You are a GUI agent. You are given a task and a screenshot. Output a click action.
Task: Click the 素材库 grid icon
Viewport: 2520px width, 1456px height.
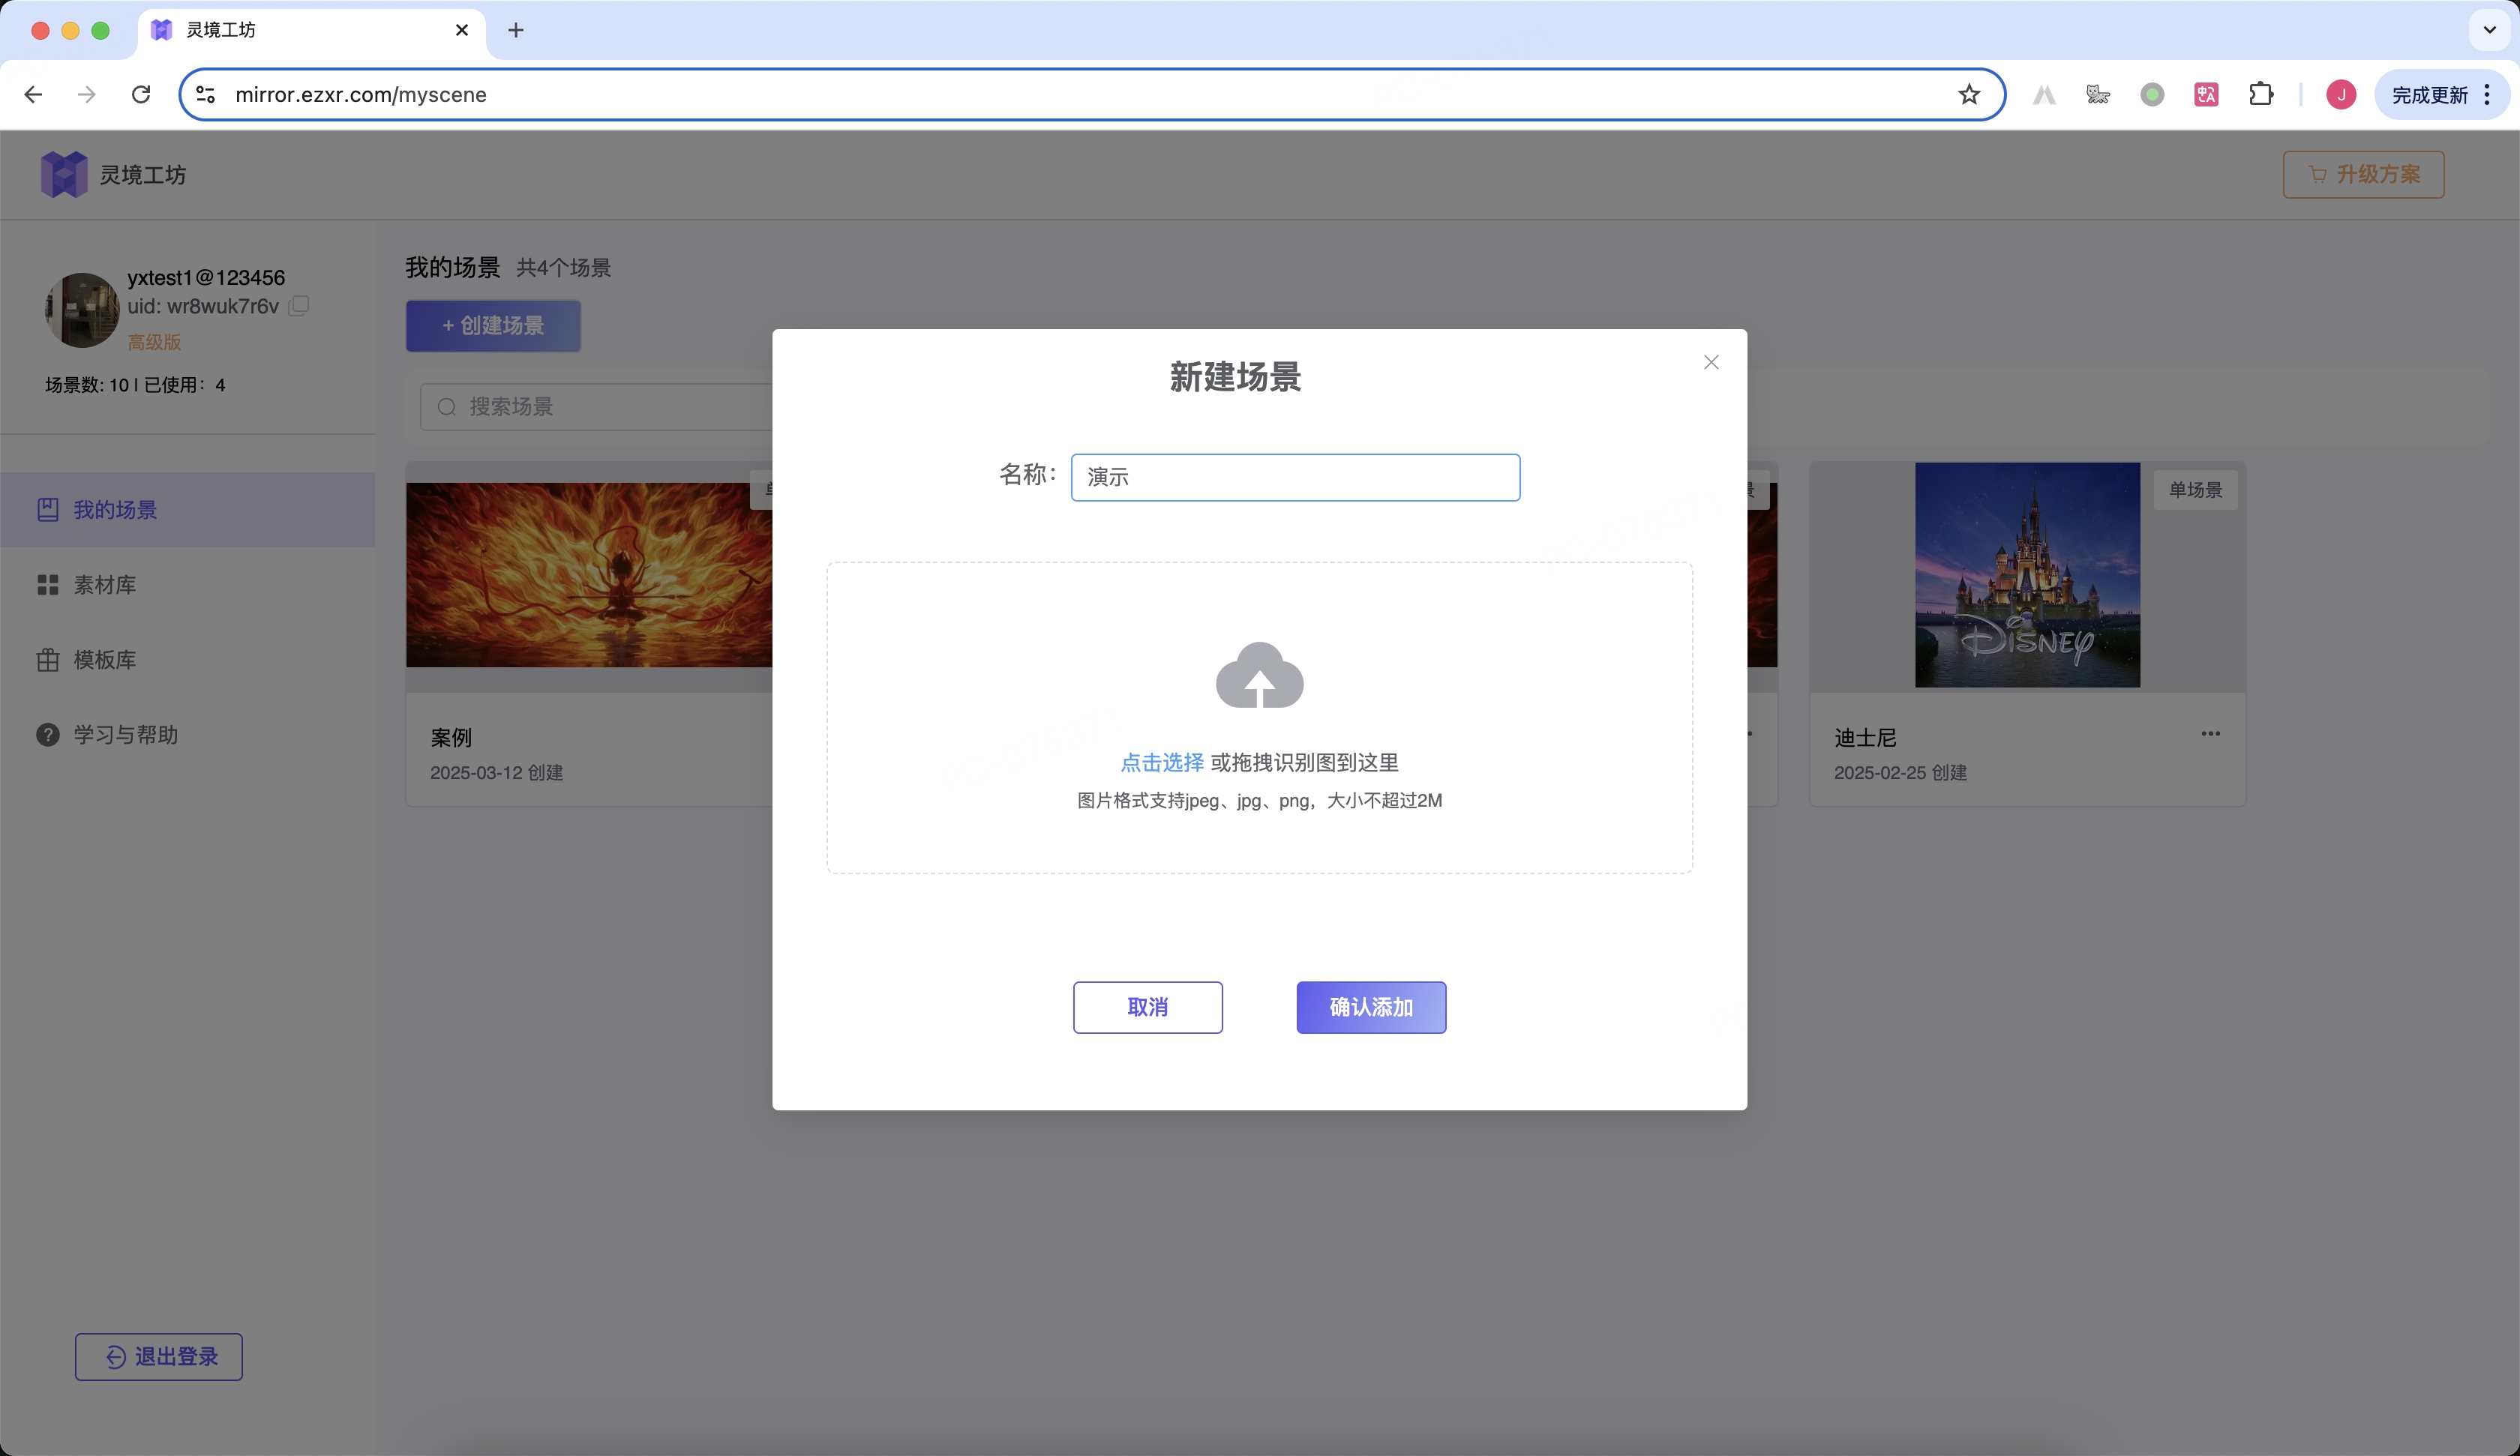click(48, 585)
